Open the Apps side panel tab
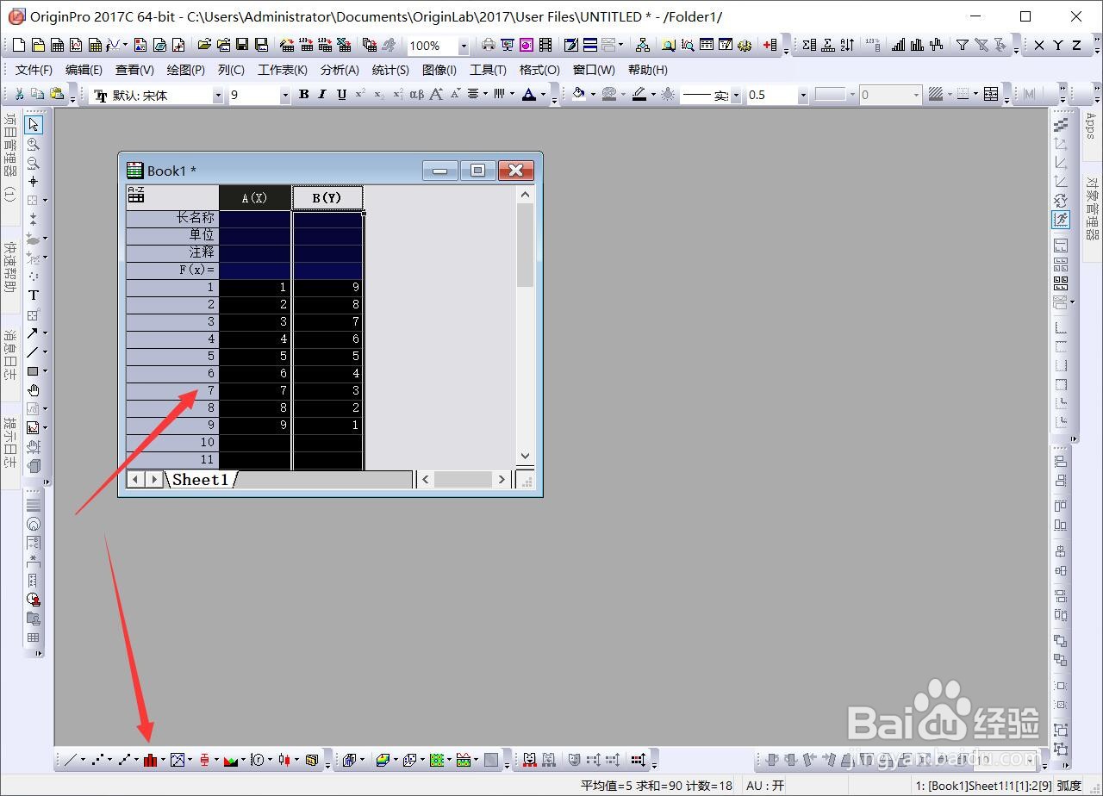 [1090, 127]
